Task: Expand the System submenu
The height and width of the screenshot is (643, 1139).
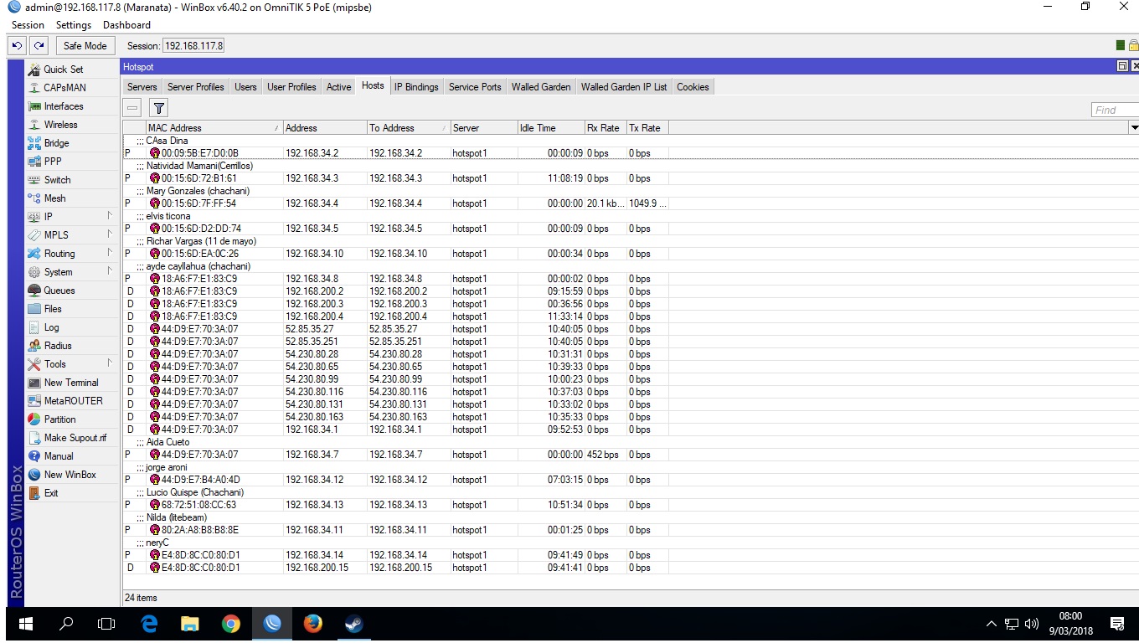Action: [110, 271]
